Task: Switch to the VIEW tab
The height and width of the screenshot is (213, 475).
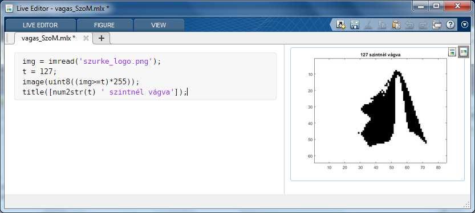Action: [x=159, y=25]
